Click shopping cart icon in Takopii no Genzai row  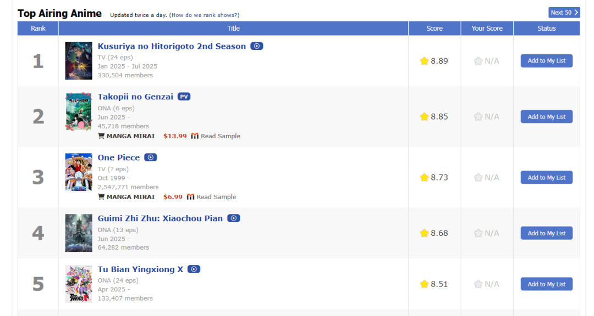(x=101, y=136)
